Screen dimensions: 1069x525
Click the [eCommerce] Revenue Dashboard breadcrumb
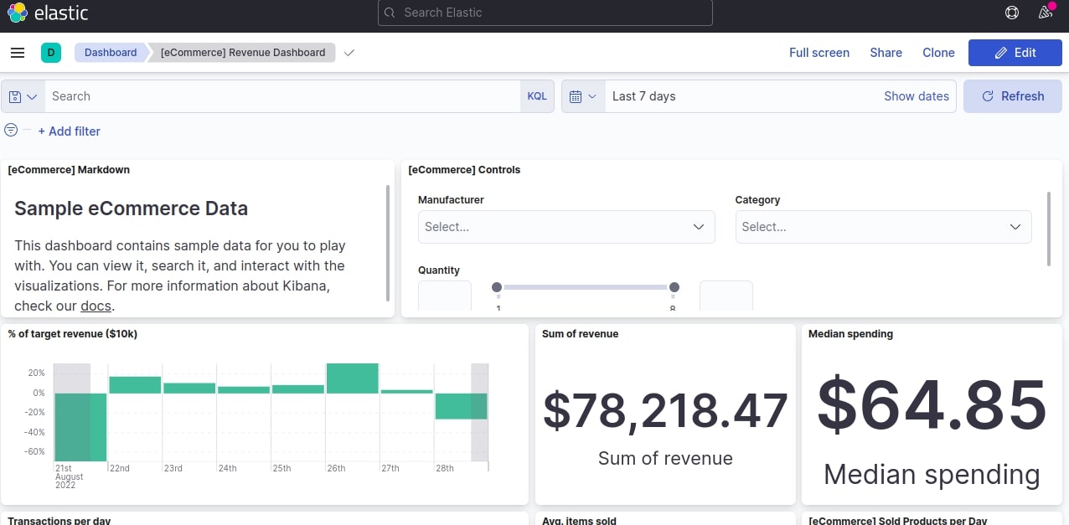tap(243, 53)
